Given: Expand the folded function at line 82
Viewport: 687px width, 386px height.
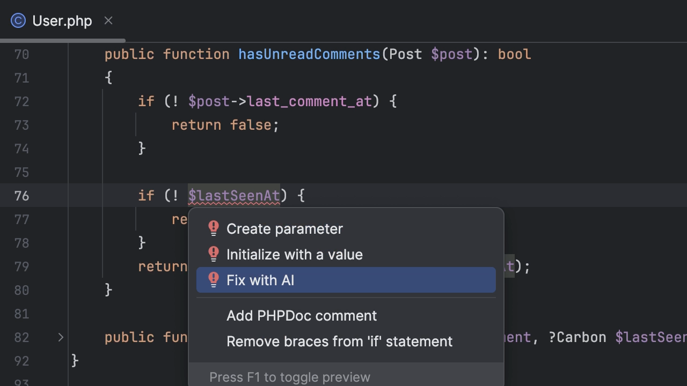Looking at the screenshot, I should [x=61, y=337].
